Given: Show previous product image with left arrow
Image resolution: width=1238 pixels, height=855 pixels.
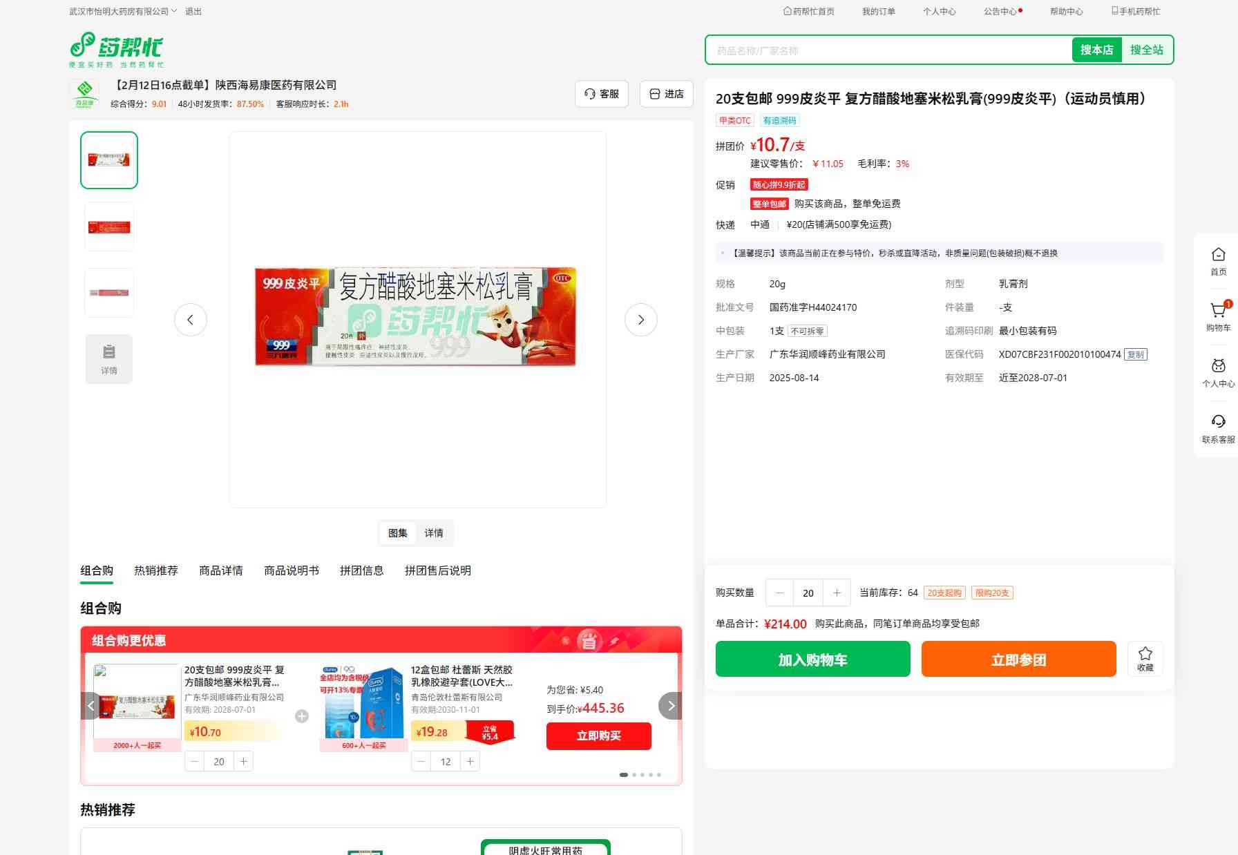Looking at the screenshot, I should click(x=191, y=320).
